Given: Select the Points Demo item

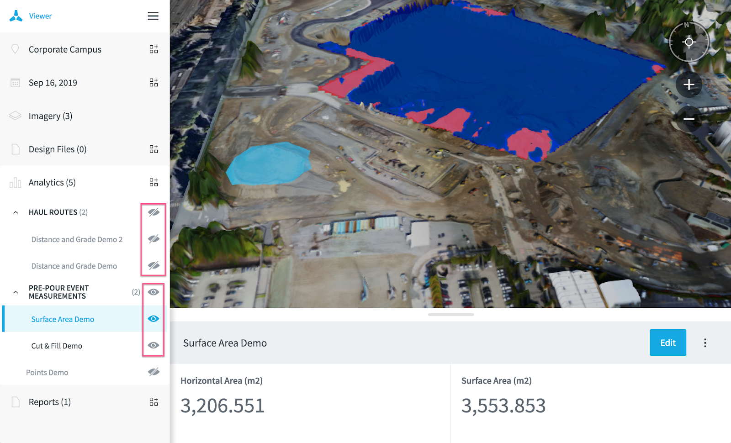Looking at the screenshot, I should coord(47,372).
